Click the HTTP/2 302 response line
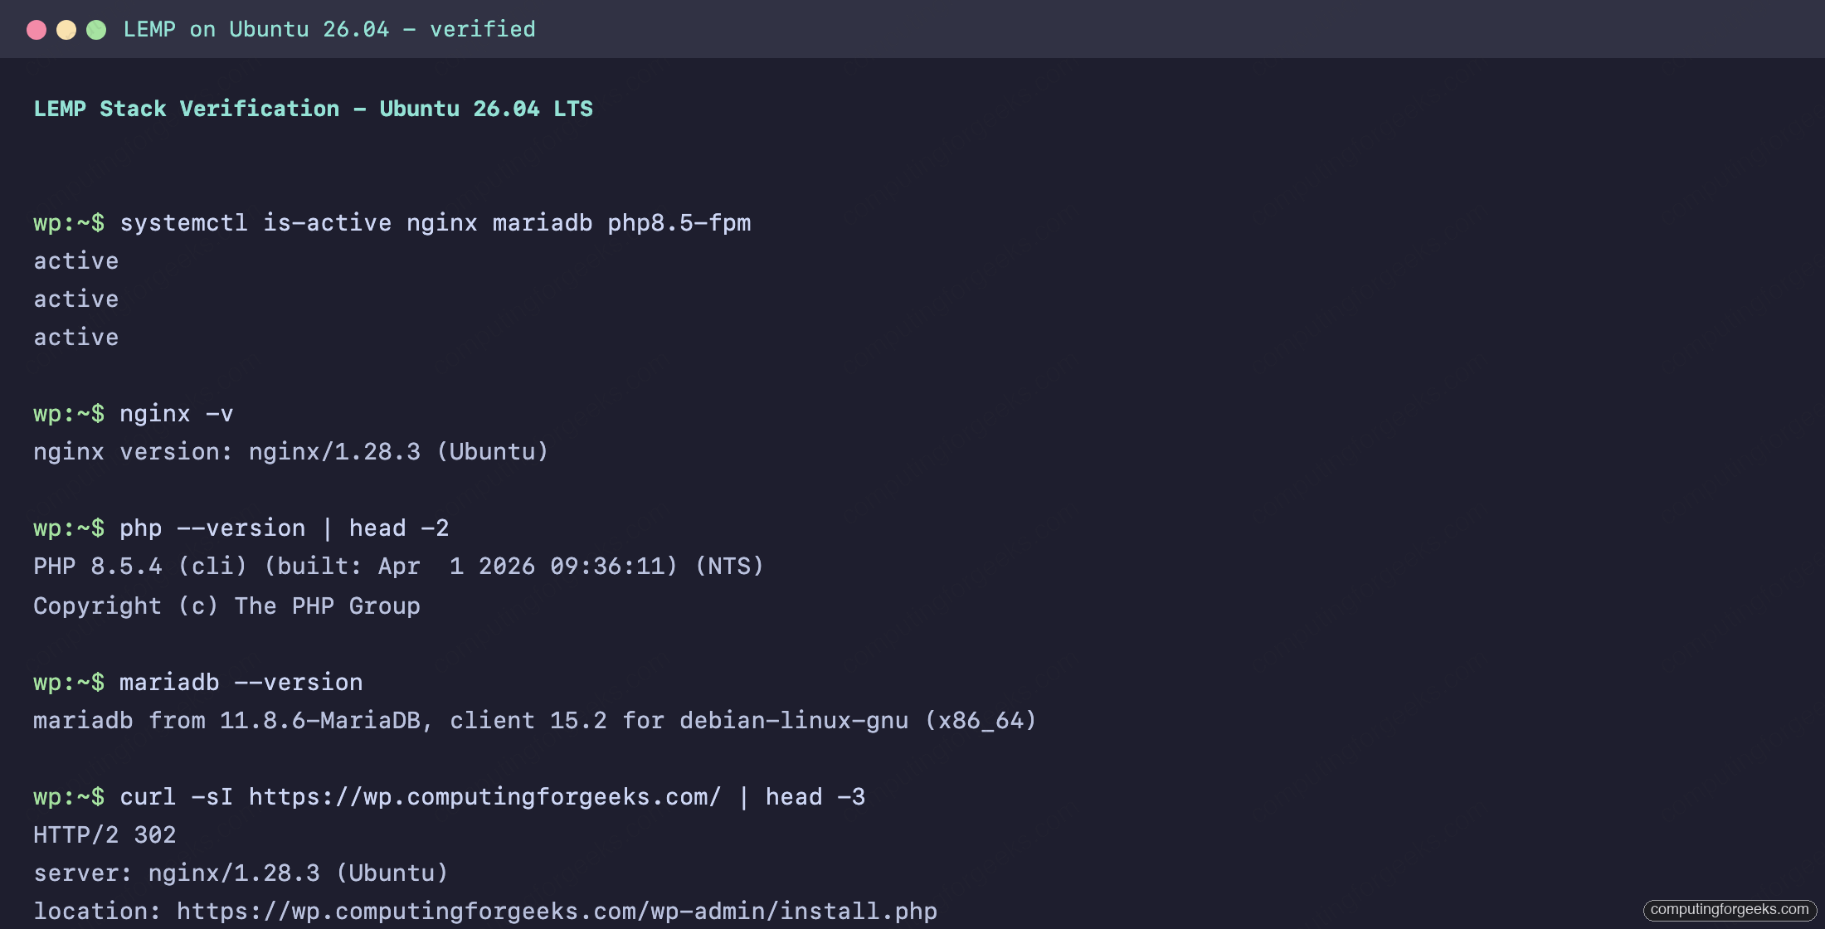 click(105, 834)
